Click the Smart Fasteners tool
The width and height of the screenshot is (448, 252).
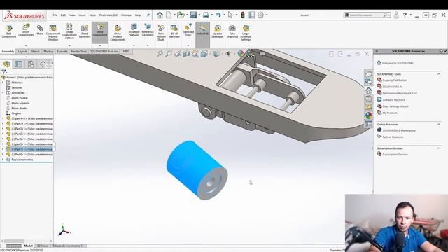85,31
